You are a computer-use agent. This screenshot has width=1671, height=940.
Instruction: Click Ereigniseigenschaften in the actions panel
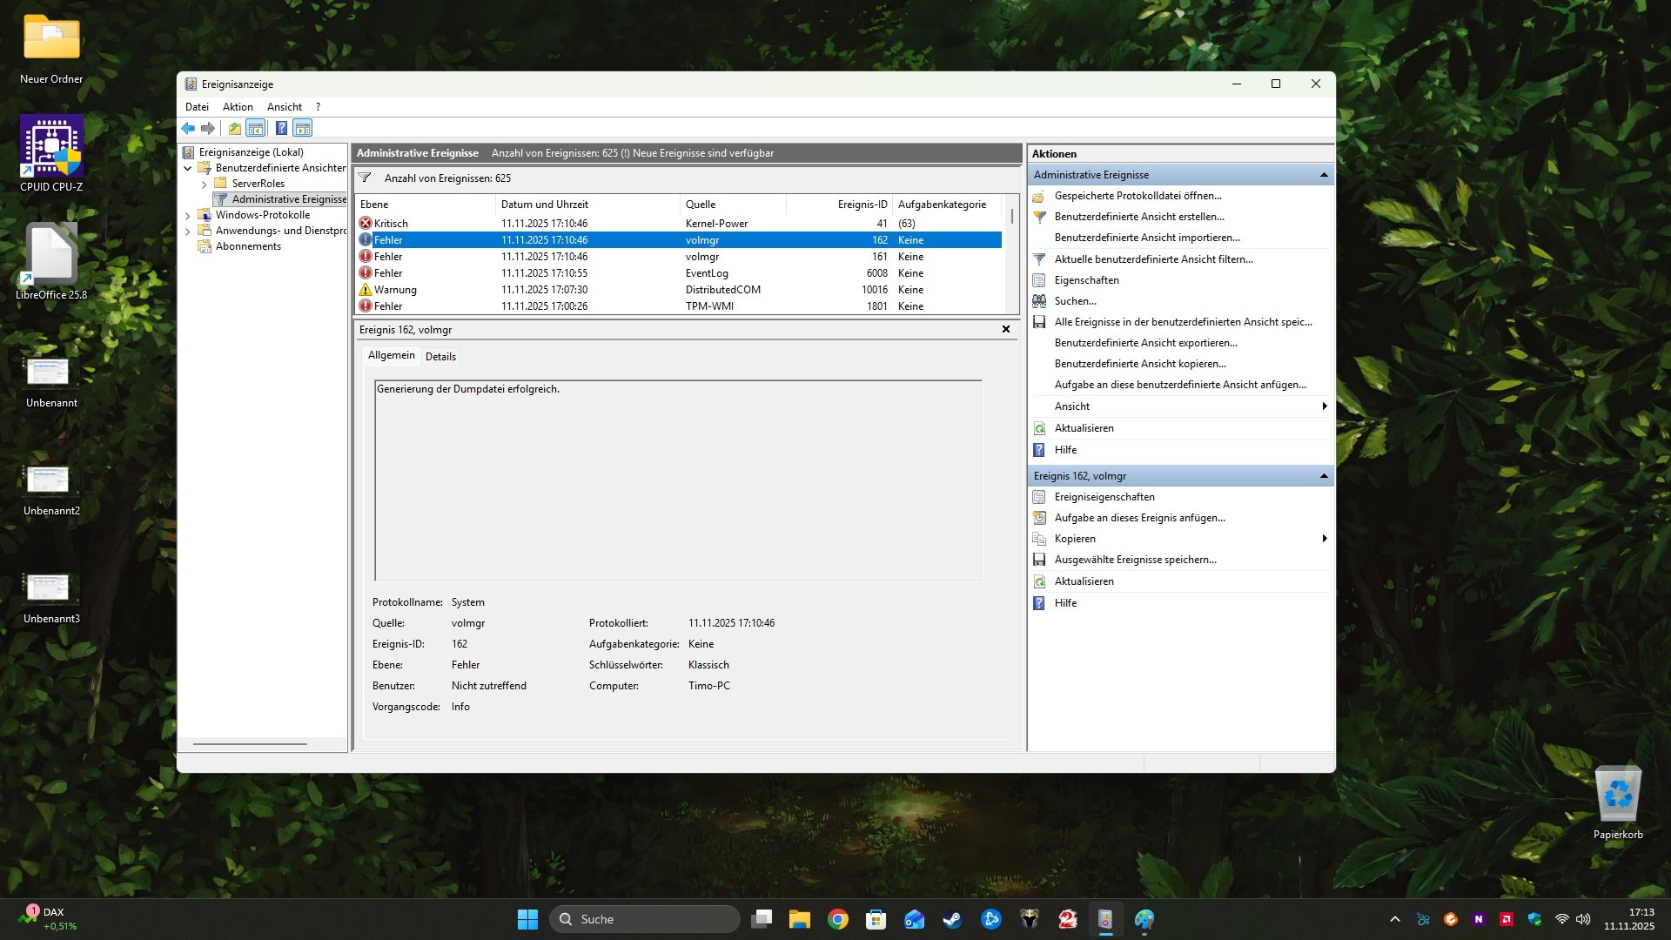[x=1104, y=497]
